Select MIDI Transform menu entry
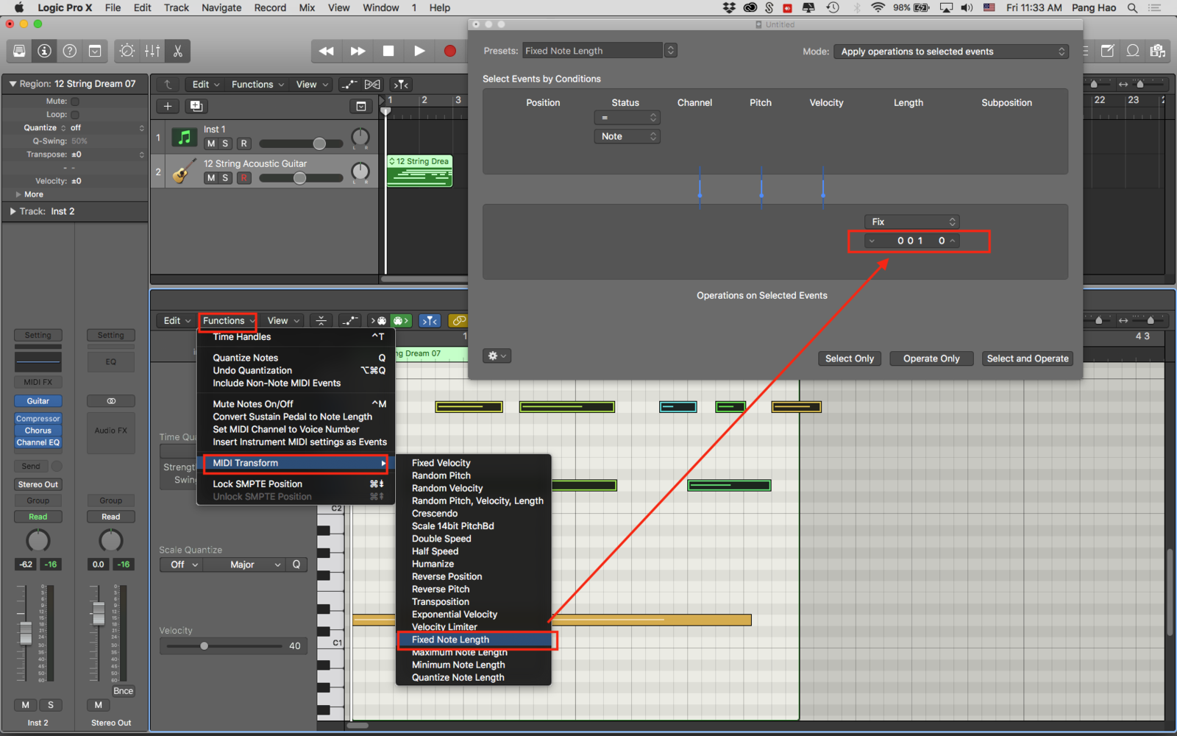This screenshot has height=736, width=1177. click(295, 463)
